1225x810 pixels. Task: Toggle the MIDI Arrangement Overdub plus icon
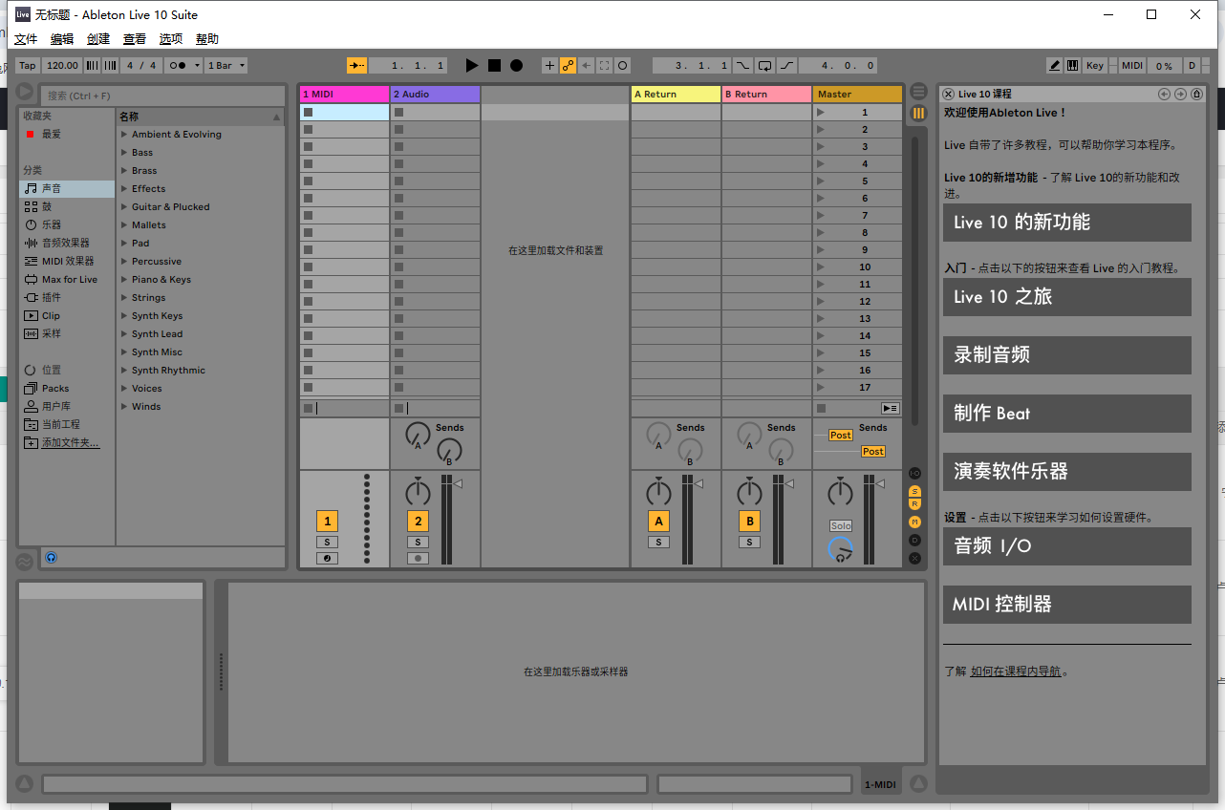coord(549,65)
